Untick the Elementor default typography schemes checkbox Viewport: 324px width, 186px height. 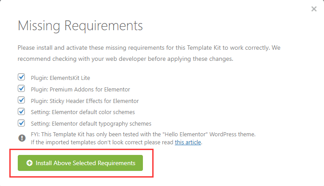pos(21,123)
